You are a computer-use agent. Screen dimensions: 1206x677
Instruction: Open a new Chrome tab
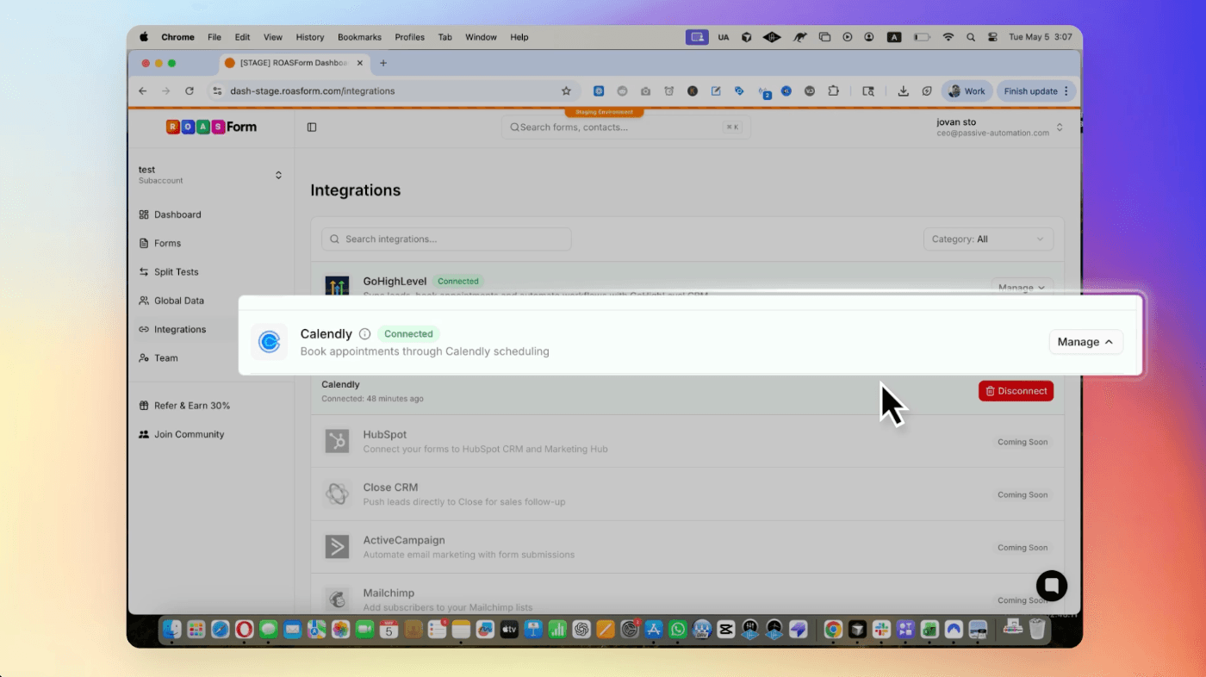pyautogui.click(x=383, y=63)
